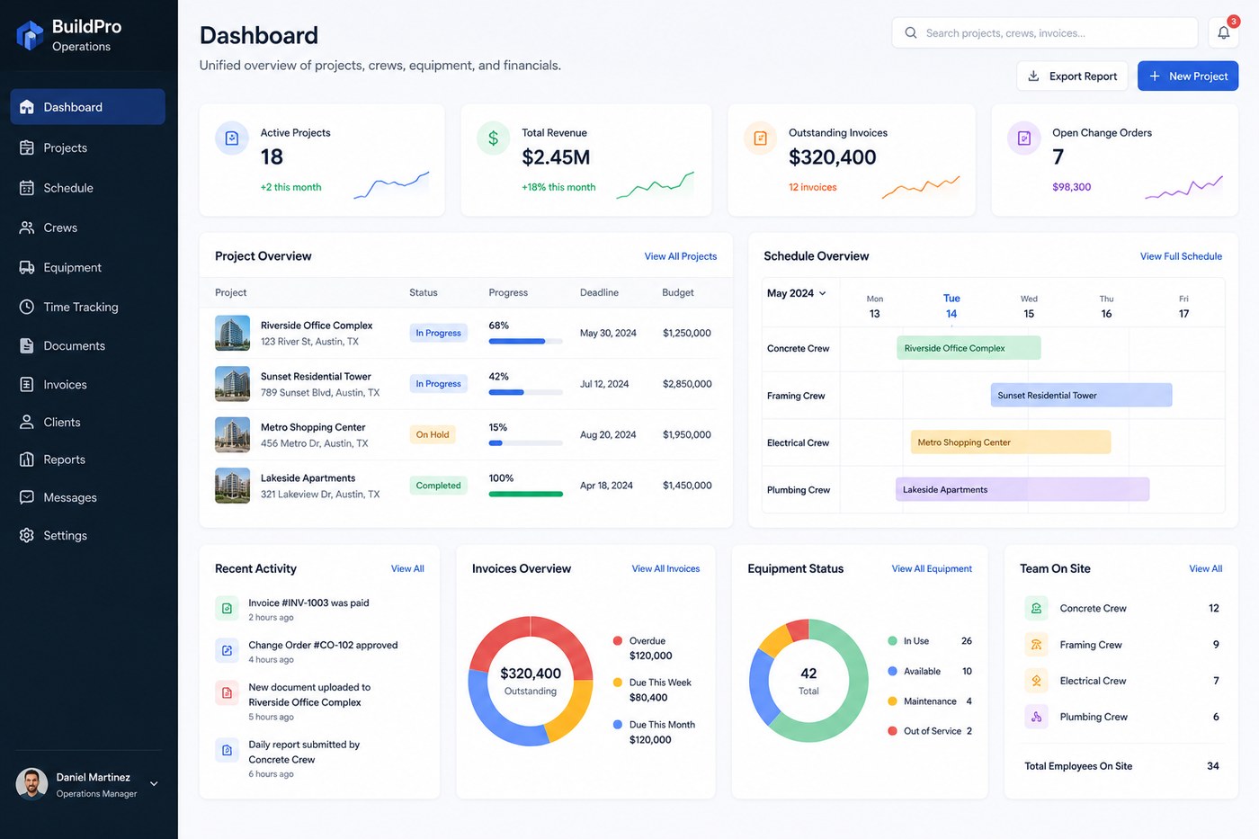This screenshot has height=839, width=1259.
Task: Open the View All Equipment link
Action: pos(932,568)
